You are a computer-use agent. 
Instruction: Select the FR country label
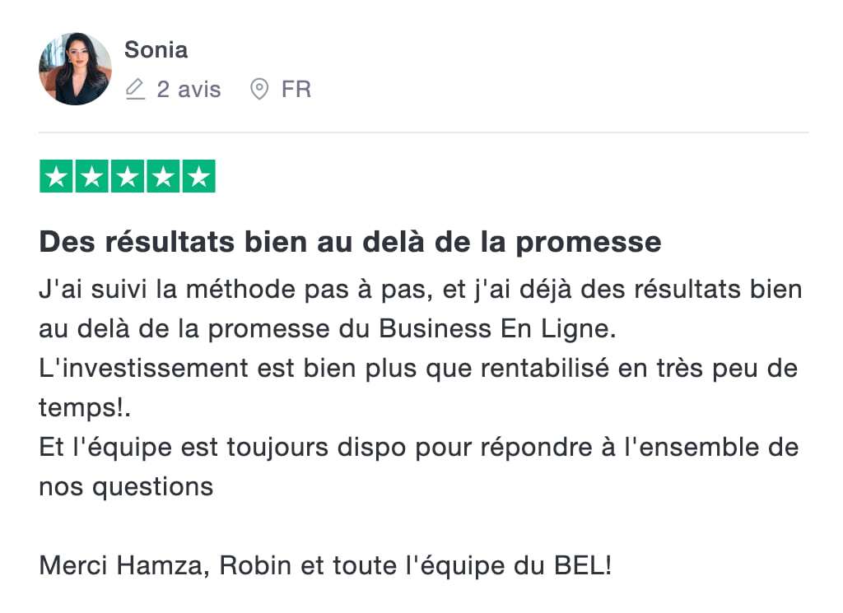(x=296, y=89)
